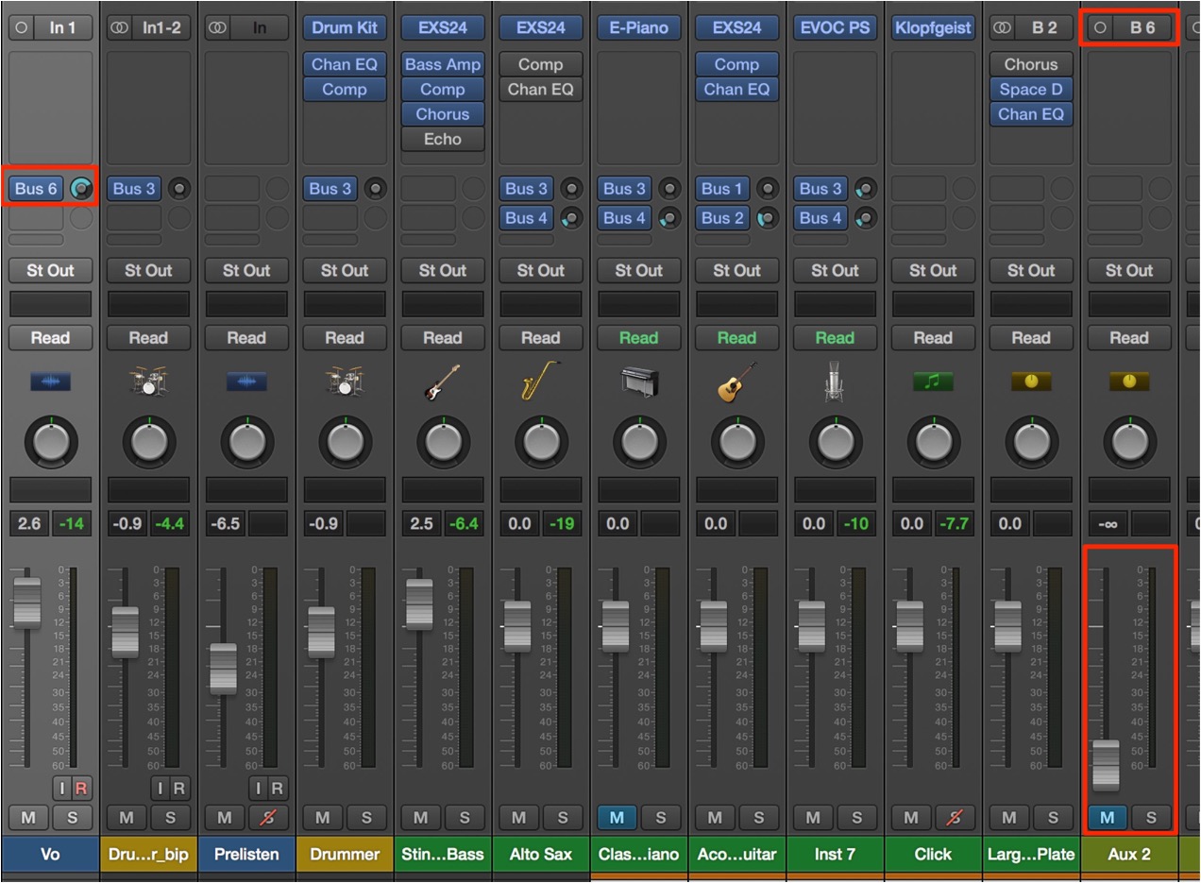
Task: Click the yellow aux icon on Larg...Plate strip
Action: pyautogui.click(x=1031, y=382)
